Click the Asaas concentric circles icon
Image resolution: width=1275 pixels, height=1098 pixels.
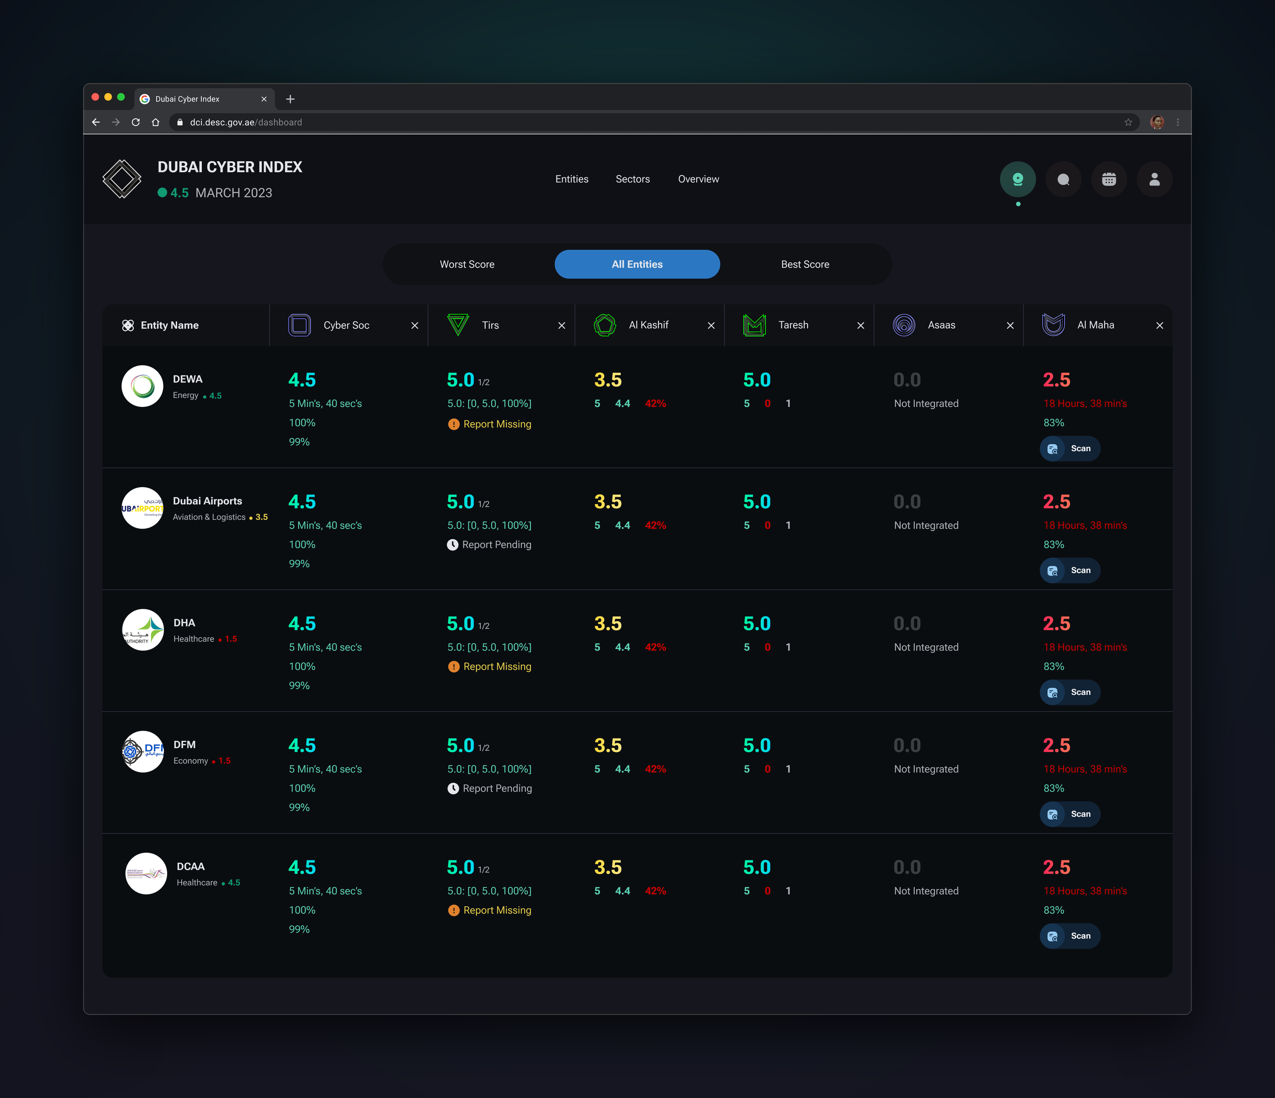click(x=904, y=325)
